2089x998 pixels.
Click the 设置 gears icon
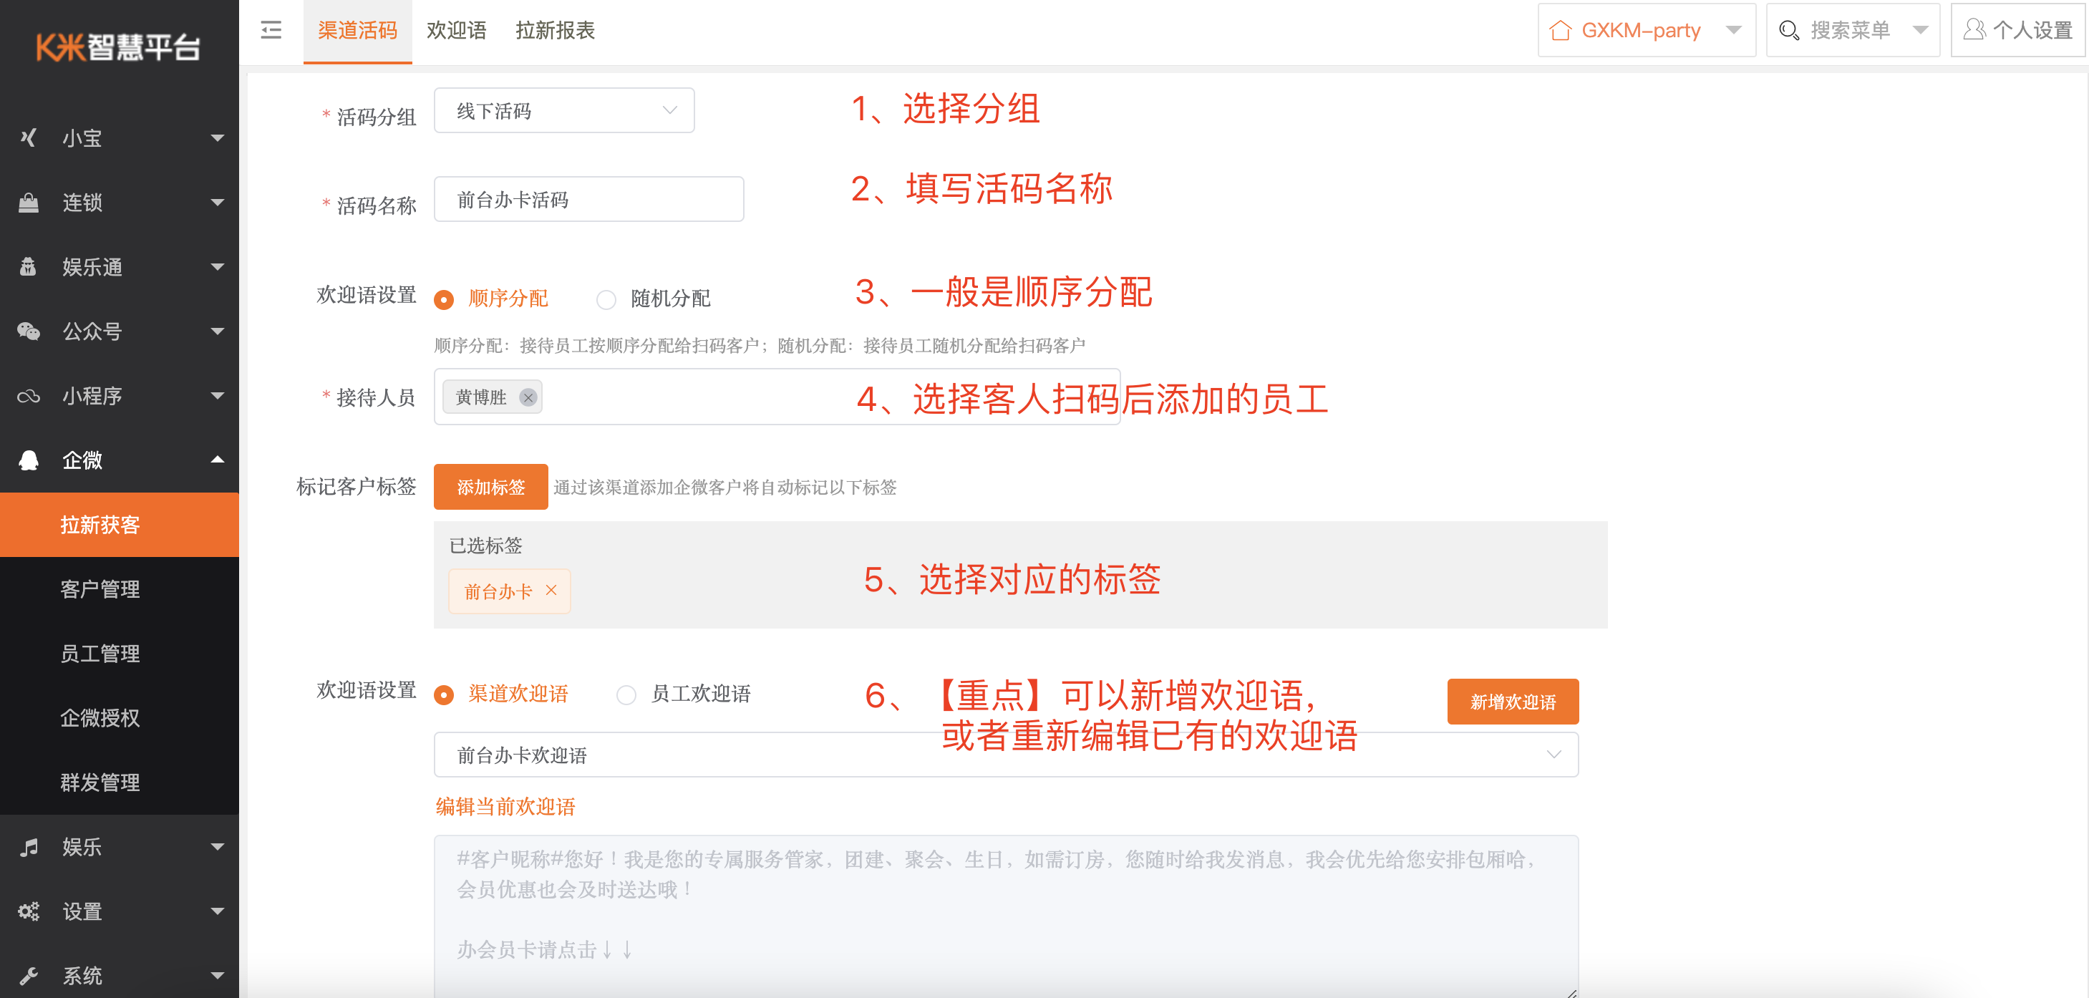(29, 911)
